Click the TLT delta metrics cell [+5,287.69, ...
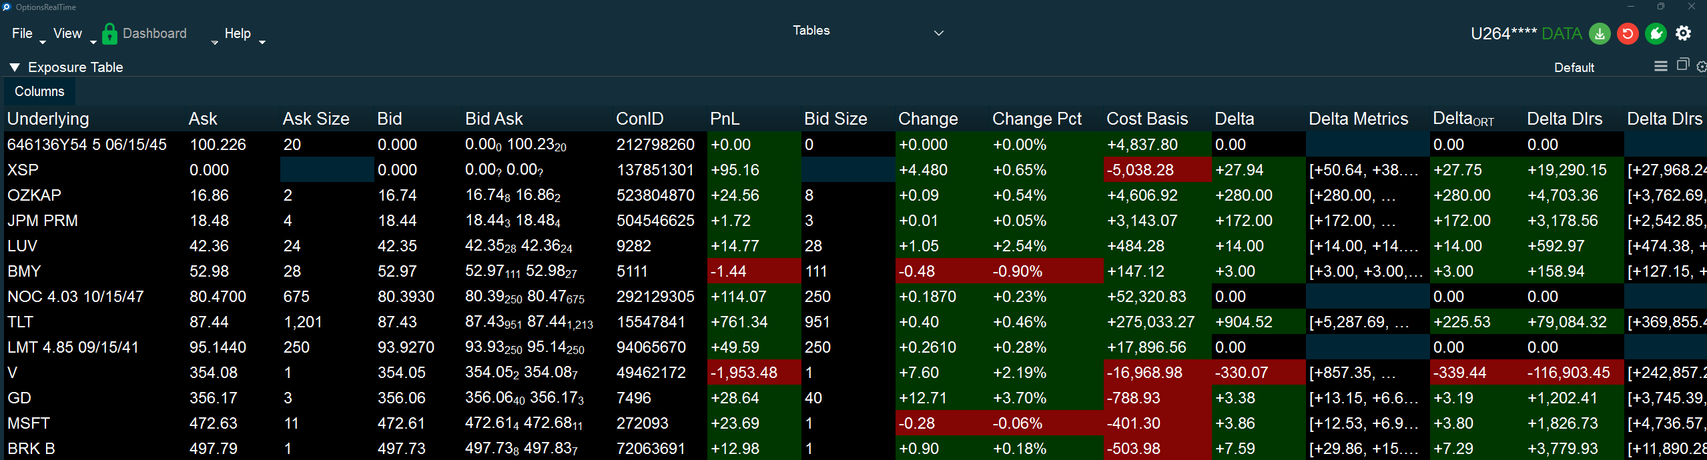 click(x=1367, y=322)
